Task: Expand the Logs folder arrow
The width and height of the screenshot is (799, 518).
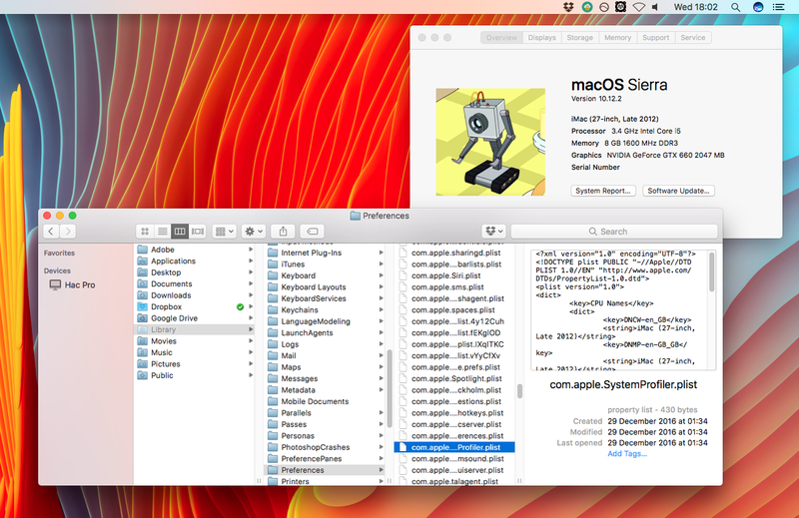Action: (x=381, y=344)
